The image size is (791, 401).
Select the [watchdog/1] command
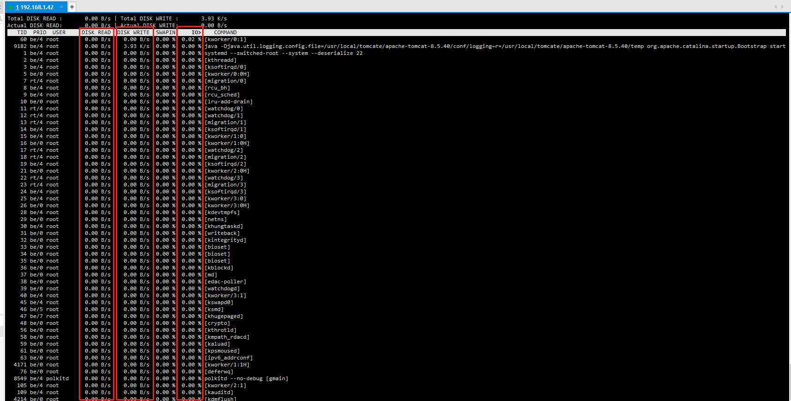224,115
